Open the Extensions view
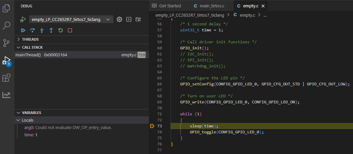This screenshot has height=154, width=353. tap(6, 78)
